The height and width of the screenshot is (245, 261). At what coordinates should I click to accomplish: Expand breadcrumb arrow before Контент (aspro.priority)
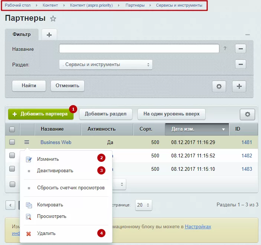pyautogui.click(x=64, y=5)
